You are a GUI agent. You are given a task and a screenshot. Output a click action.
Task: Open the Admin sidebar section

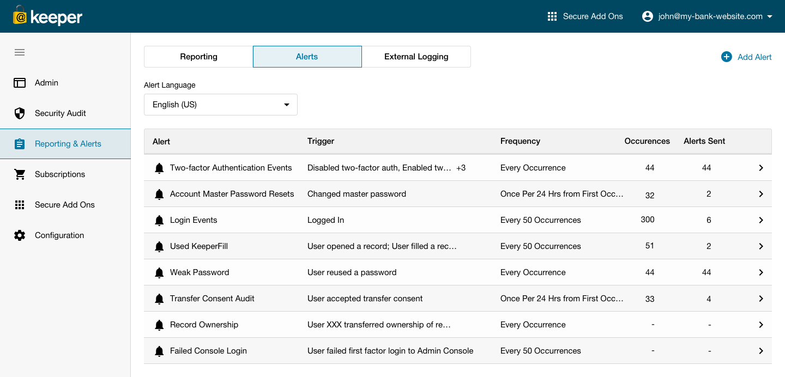46,83
